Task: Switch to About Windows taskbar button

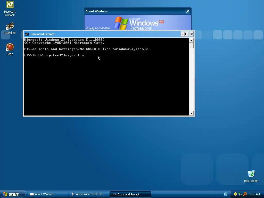Action: tap(48, 194)
